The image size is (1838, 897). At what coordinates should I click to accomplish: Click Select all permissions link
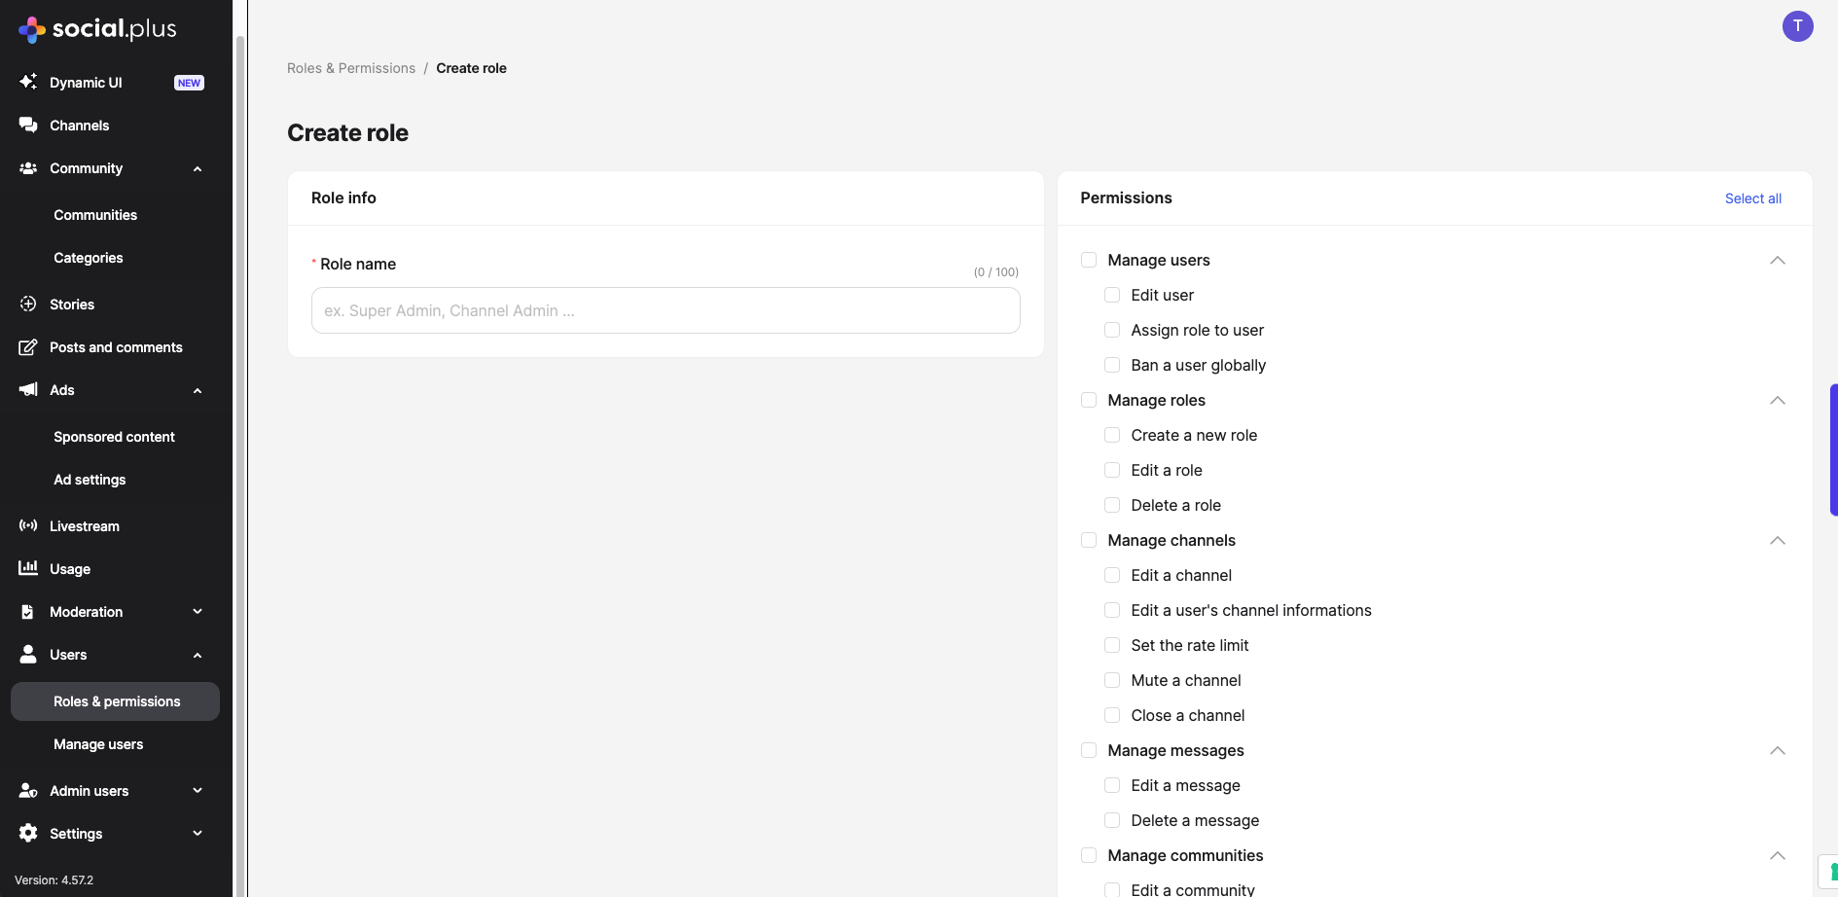coord(1752,198)
